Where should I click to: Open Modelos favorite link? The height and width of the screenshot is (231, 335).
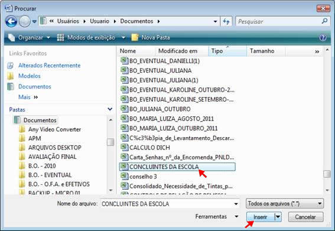coord(30,76)
